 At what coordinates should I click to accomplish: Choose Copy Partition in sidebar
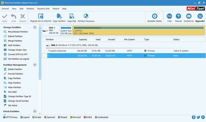click(x=12, y=78)
